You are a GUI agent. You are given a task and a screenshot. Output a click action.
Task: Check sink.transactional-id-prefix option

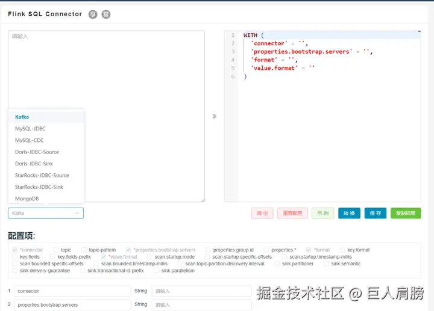[x=83, y=271]
